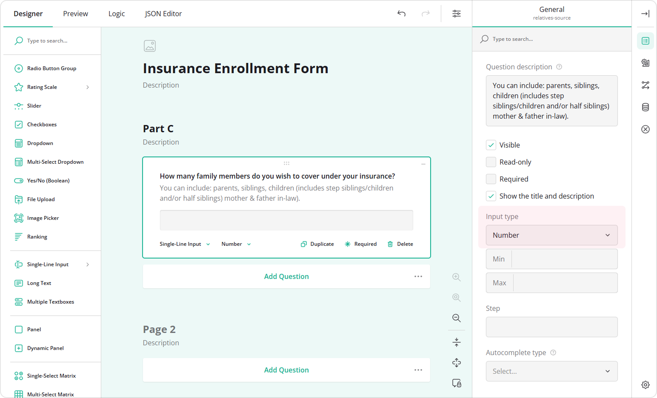Image resolution: width=657 pixels, height=398 pixels.
Task: Click the Min value input field
Action: (x=564, y=259)
